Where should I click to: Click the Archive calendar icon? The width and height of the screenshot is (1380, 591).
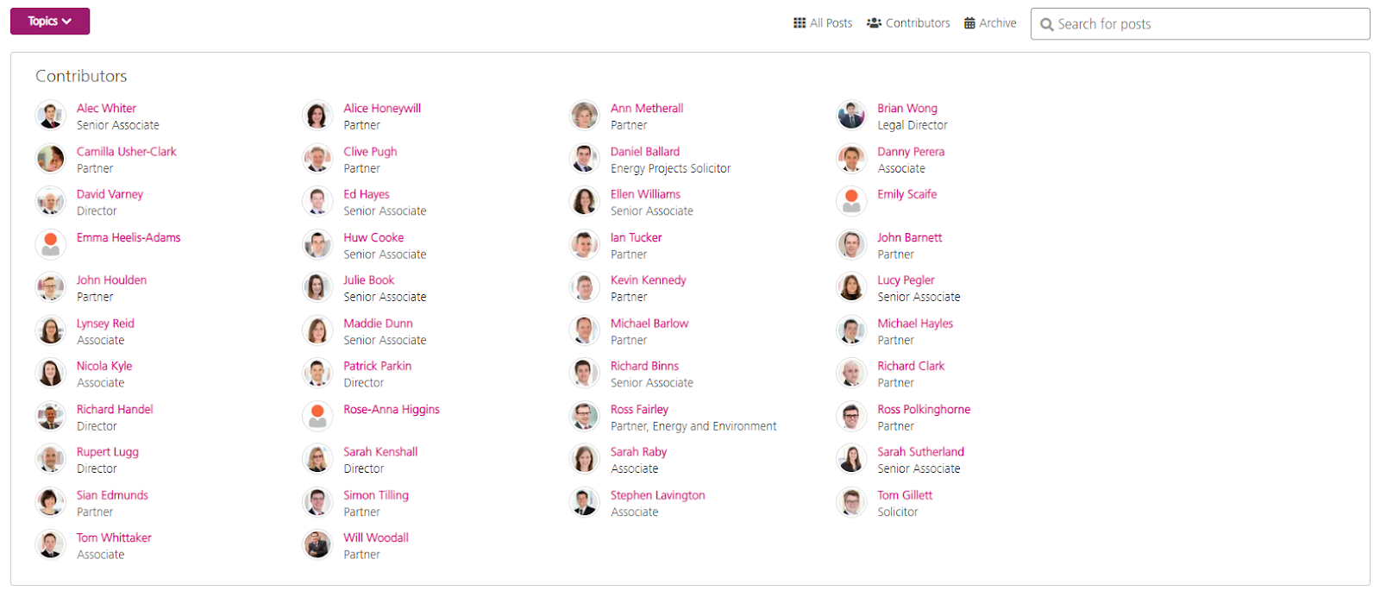pyautogui.click(x=969, y=23)
